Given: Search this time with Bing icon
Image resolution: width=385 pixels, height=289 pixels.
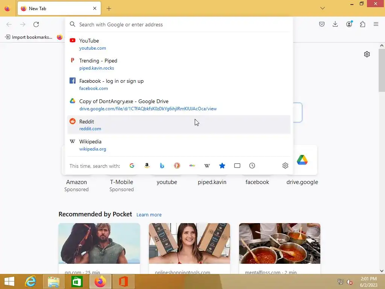Looking at the screenshot, I should (x=162, y=166).
